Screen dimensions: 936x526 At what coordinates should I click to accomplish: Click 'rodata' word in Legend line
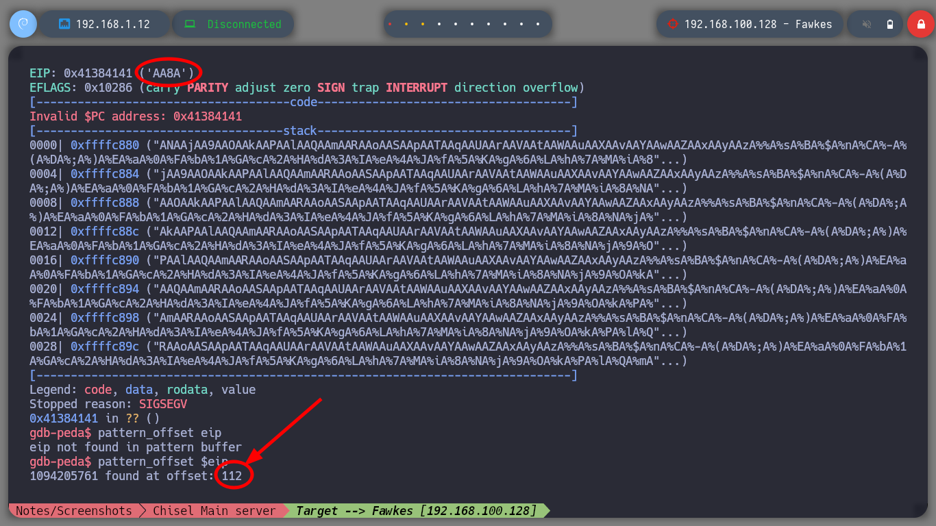187,390
